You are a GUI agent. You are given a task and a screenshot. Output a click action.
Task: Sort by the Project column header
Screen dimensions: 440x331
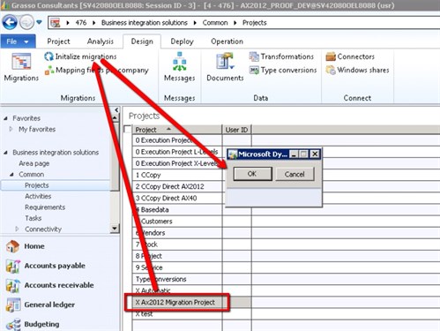[x=177, y=130]
